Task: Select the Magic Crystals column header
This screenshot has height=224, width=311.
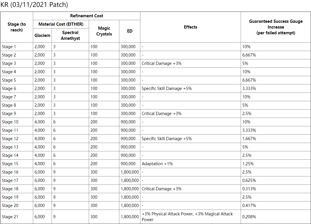Action: point(104,31)
